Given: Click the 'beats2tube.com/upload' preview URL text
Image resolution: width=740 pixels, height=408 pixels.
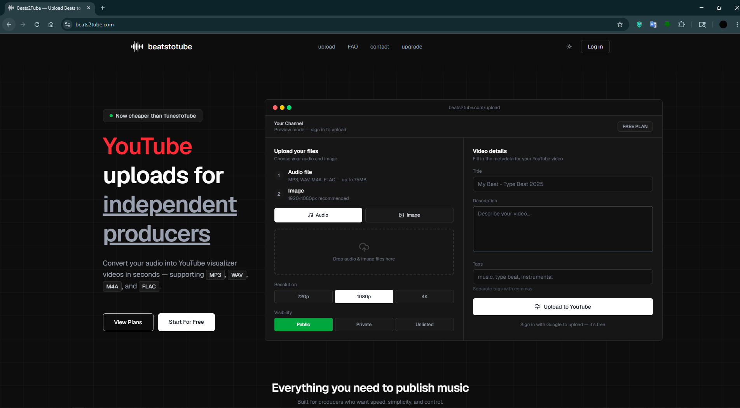Looking at the screenshot, I should (x=474, y=108).
